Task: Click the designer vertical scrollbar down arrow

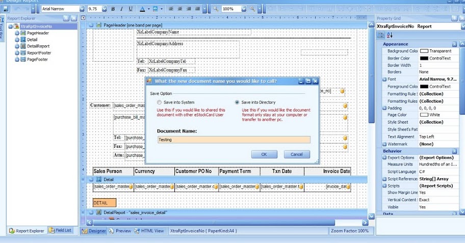Action: (371, 217)
